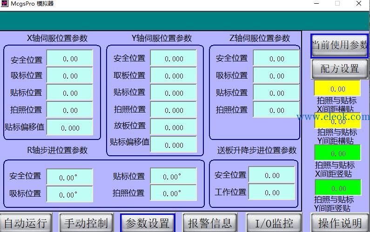
Task: Click the R轴步进位置参数 heading
Action: [57, 150]
